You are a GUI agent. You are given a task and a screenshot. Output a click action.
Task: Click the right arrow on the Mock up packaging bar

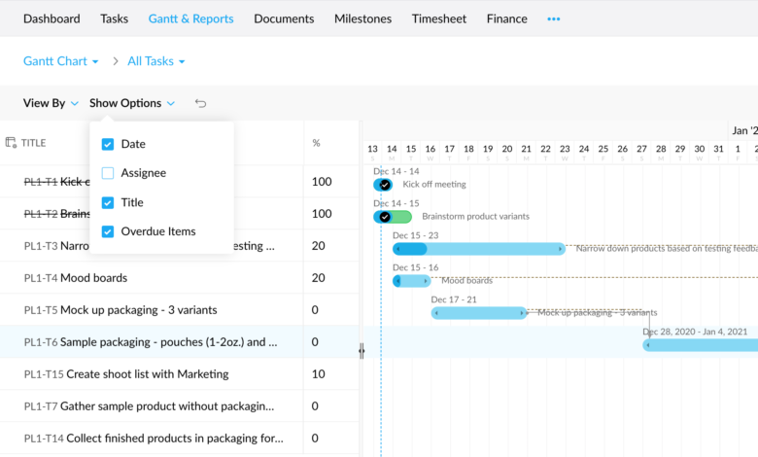pos(522,313)
